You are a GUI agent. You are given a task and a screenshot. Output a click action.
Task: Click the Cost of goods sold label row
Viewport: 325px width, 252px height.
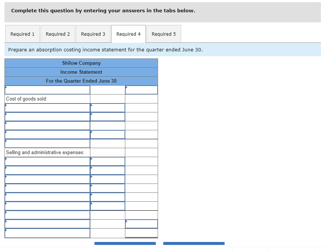pyautogui.click(x=47, y=99)
